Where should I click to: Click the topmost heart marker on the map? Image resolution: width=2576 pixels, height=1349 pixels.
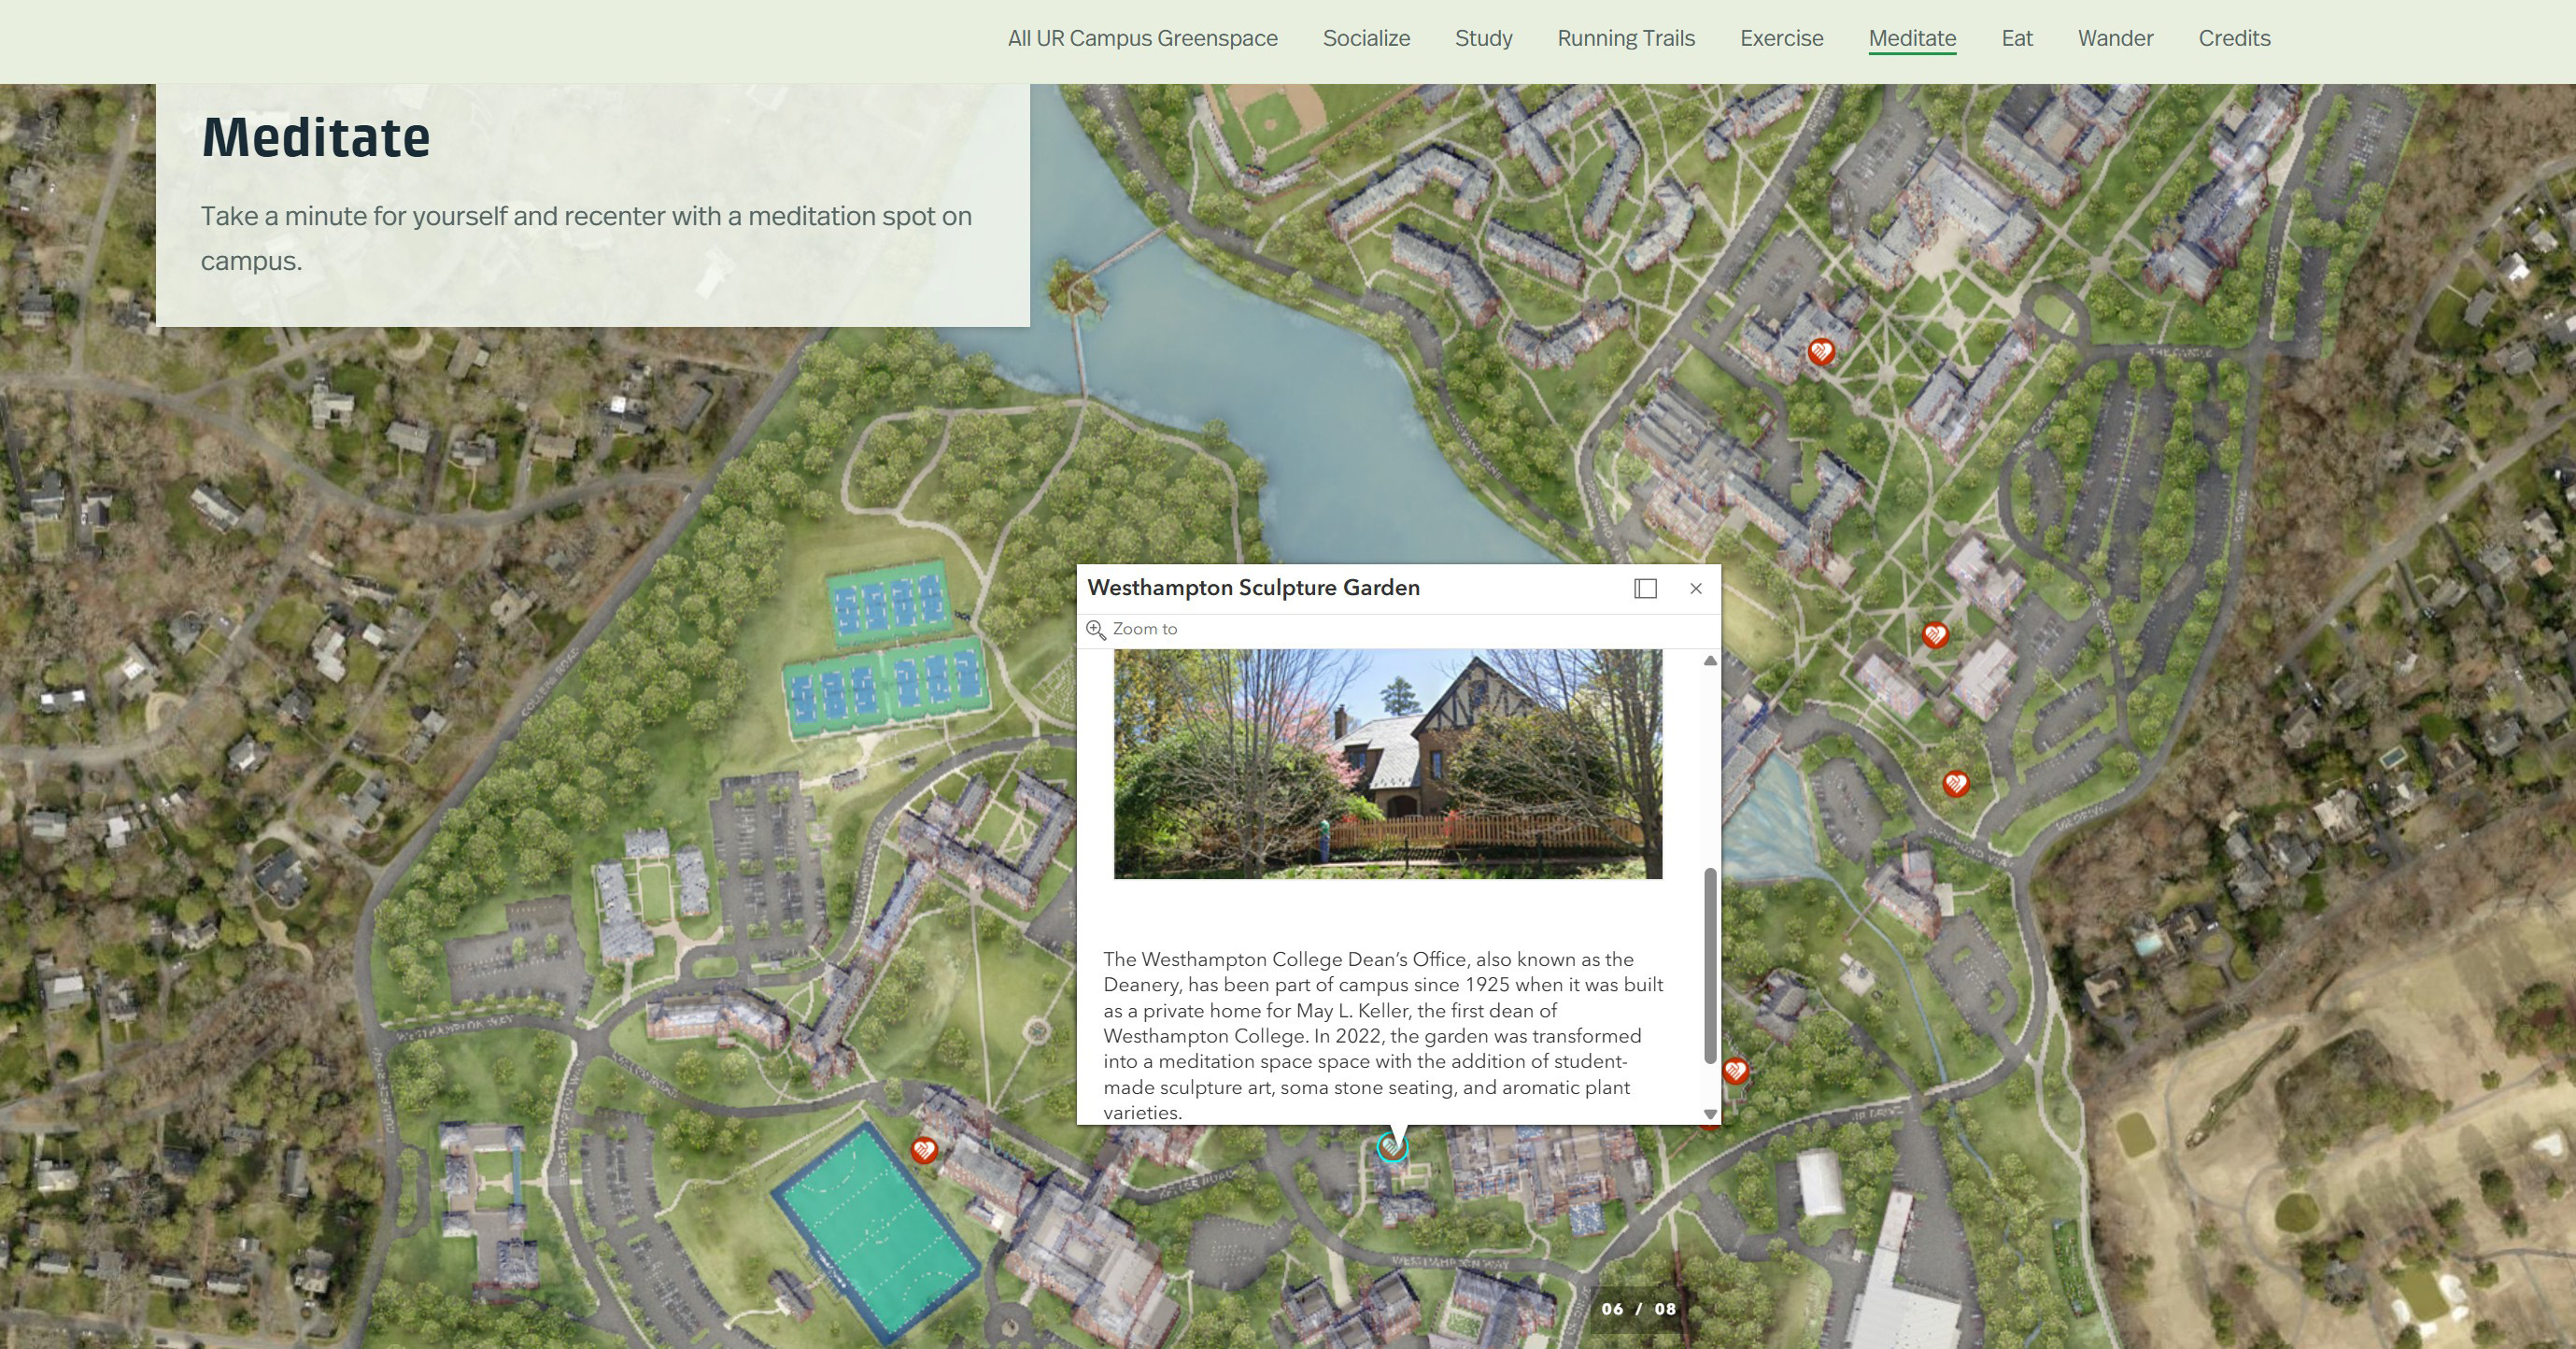(1821, 352)
